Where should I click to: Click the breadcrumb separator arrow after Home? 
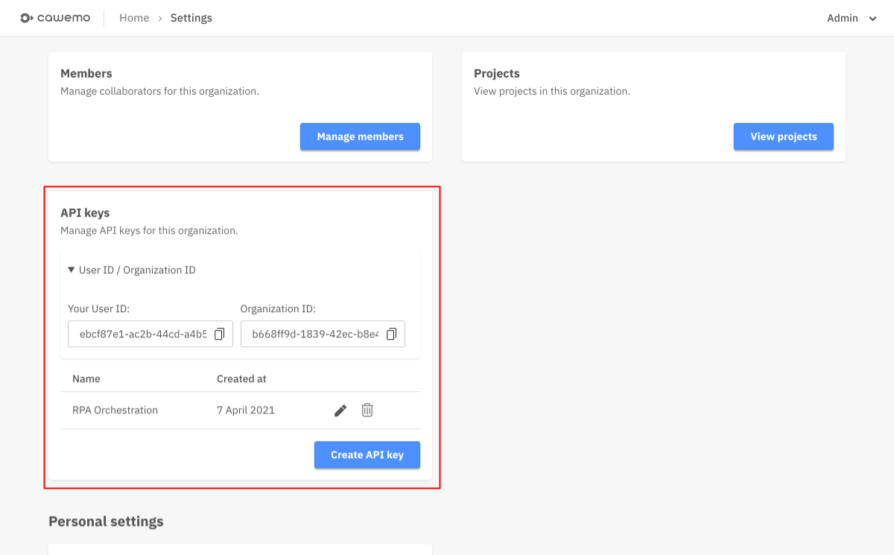pyautogui.click(x=160, y=19)
